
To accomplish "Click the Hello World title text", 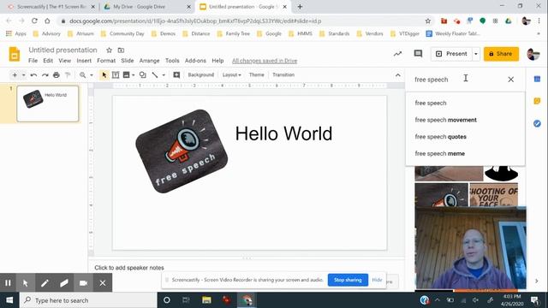I will [283, 133].
